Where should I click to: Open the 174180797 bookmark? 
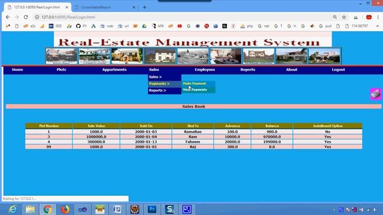point(357,26)
